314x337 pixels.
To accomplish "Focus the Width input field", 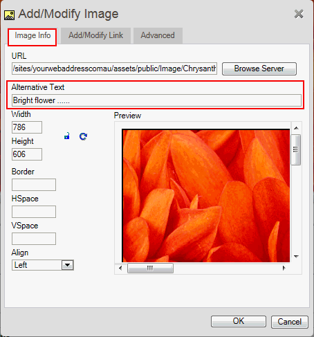I will click(x=27, y=127).
